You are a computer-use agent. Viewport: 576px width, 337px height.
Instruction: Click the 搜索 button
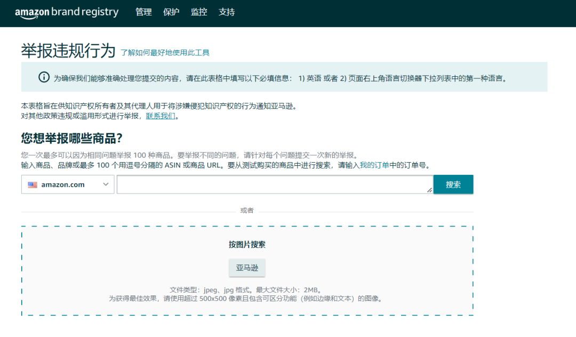point(453,184)
